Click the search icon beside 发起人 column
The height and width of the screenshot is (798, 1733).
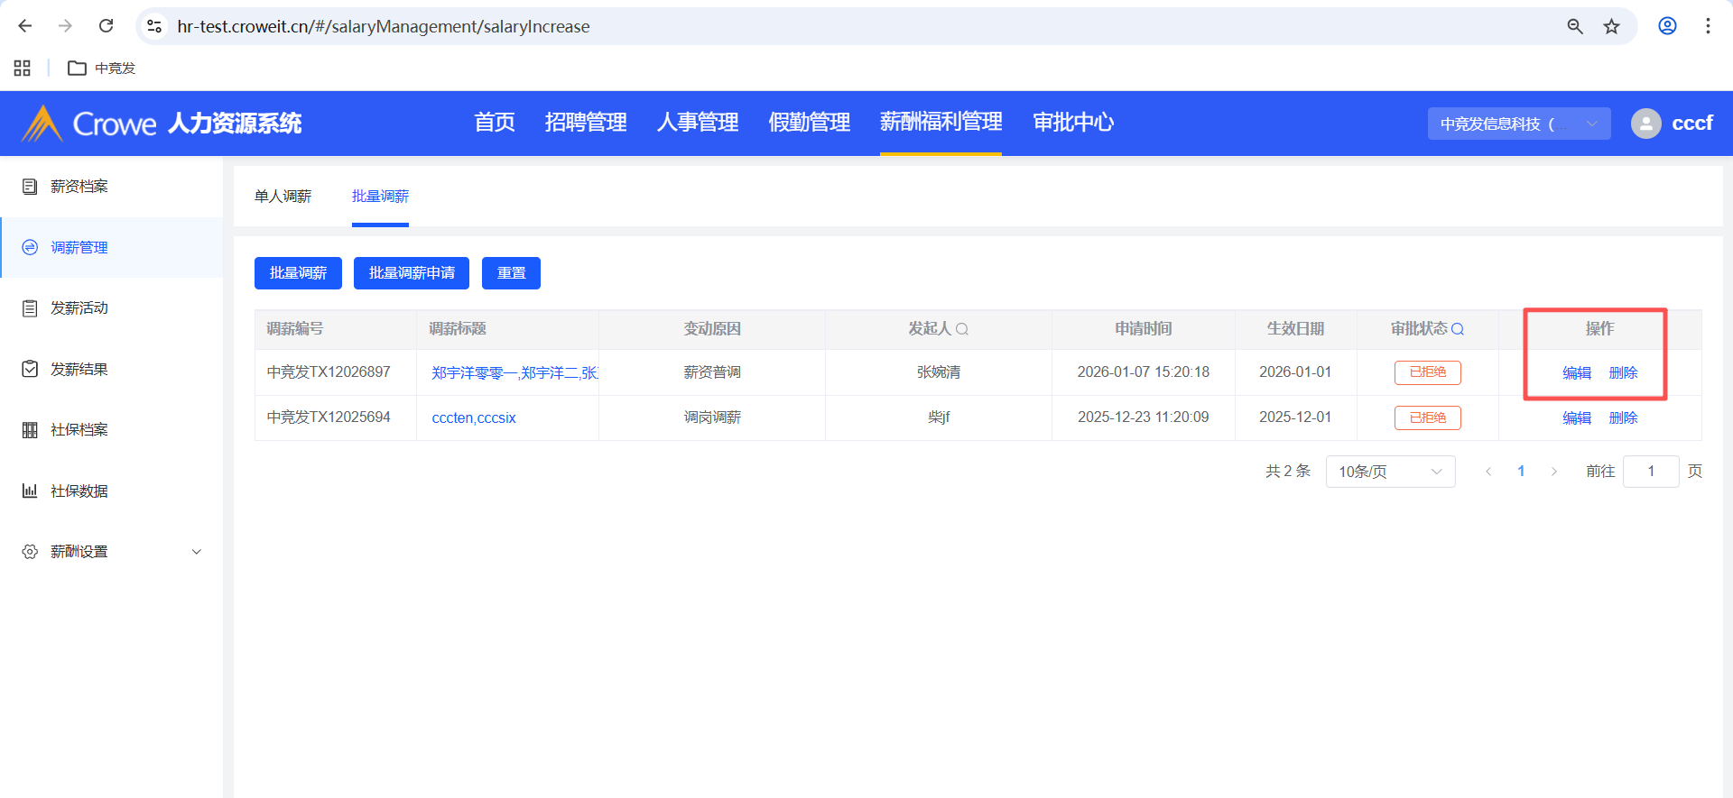(x=962, y=329)
